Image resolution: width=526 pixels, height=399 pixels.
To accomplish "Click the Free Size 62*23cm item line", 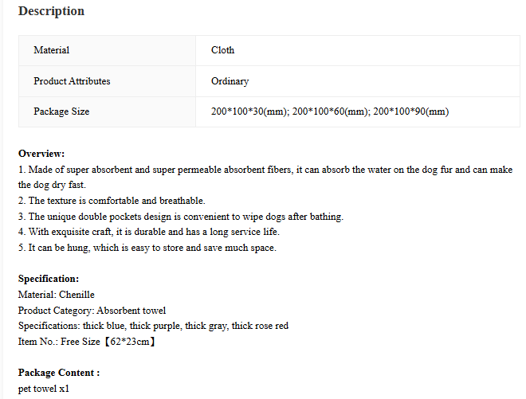I will click(87, 342).
